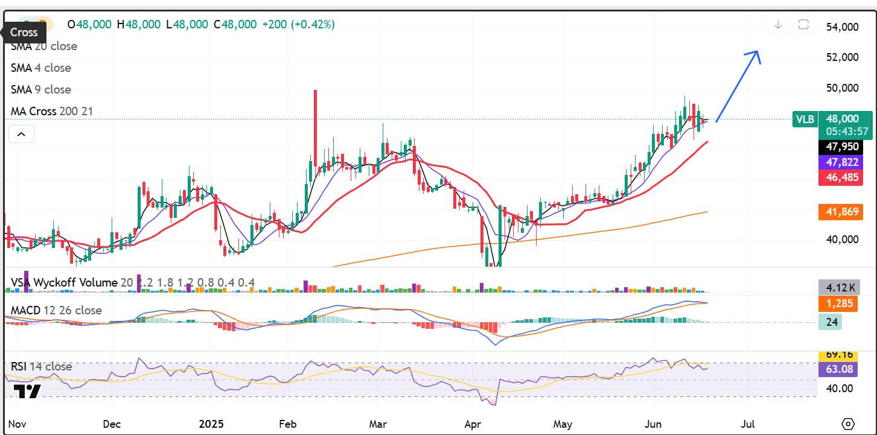877x435 pixels.
Task: Click the Mar label on time axis
Action: pos(378,424)
